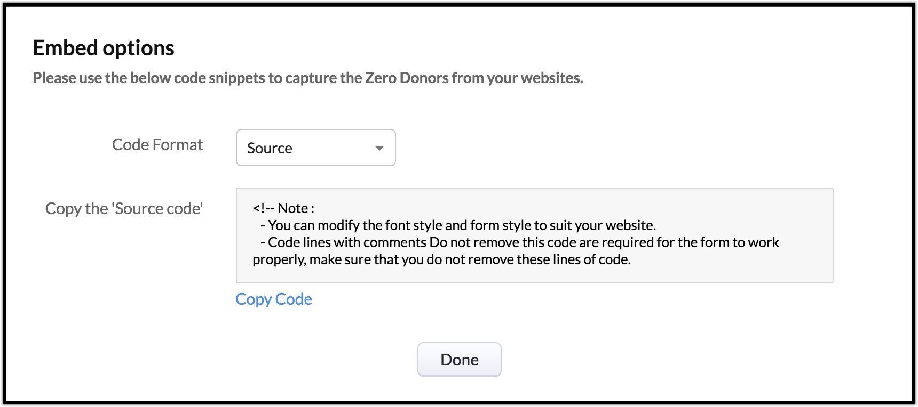Open the Code Format dropdown
918x407 pixels.
tap(315, 148)
